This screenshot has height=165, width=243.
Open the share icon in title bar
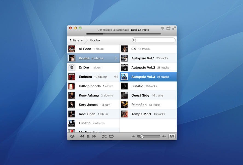click(x=168, y=28)
